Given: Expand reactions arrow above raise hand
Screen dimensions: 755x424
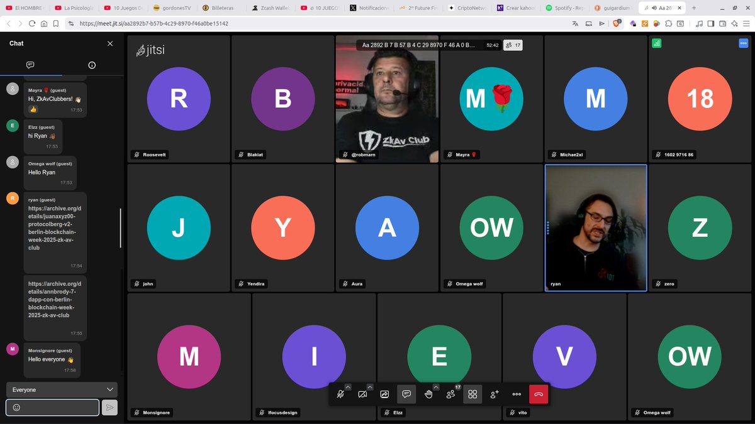Looking at the screenshot, I should [x=436, y=387].
